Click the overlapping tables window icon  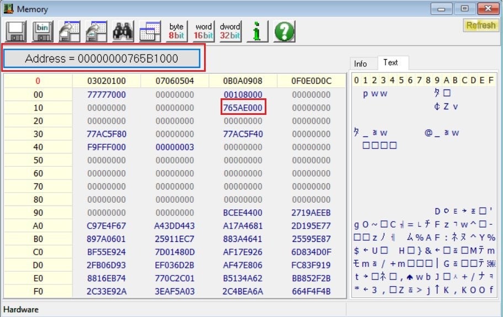pos(149,31)
